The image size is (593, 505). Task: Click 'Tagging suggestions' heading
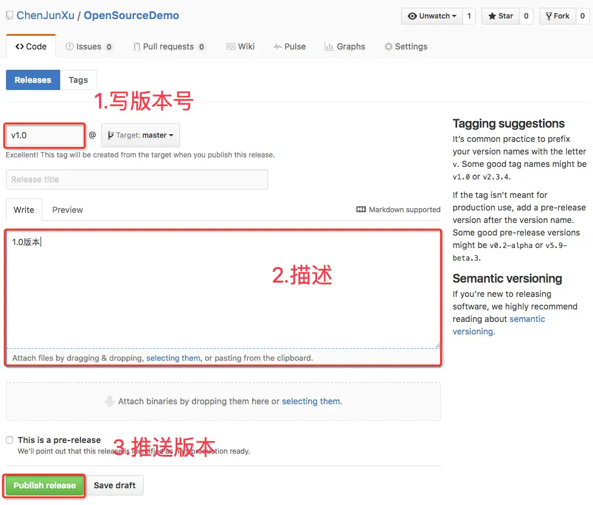508,123
